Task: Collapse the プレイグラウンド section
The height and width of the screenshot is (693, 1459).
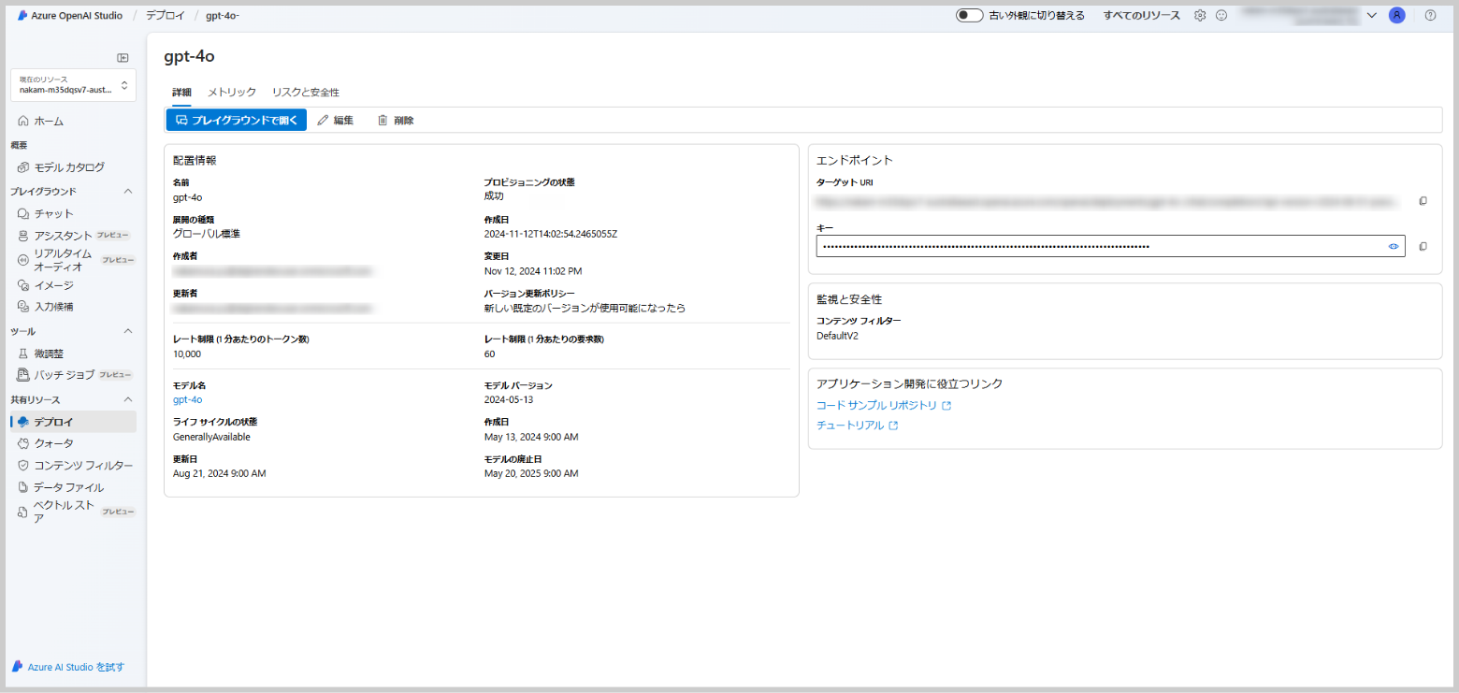Action: click(x=128, y=192)
